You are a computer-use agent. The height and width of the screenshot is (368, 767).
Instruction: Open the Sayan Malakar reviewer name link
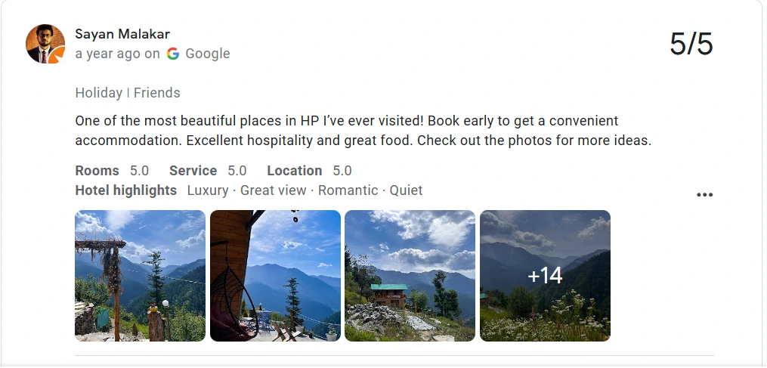122,34
